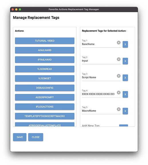Screen dimensions: 148x165
Task: Clear the Tag 5 MacroName field icon
Action: [x=119, y=109]
